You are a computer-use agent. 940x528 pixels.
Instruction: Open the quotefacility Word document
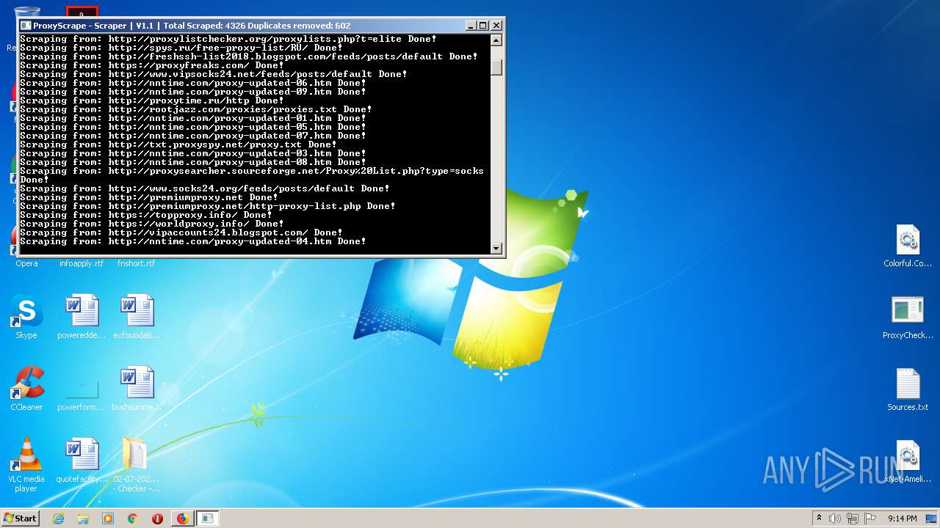coord(82,460)
